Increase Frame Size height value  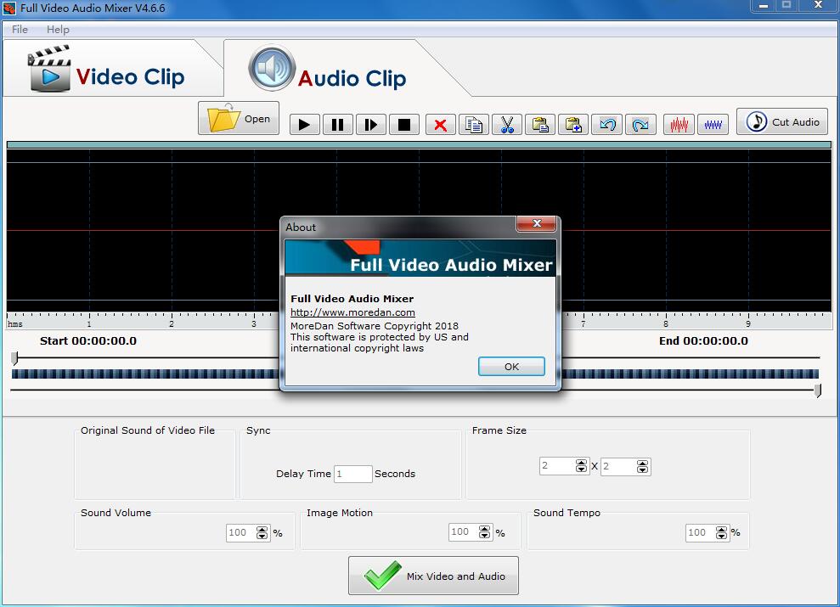(x=642, y=463)
